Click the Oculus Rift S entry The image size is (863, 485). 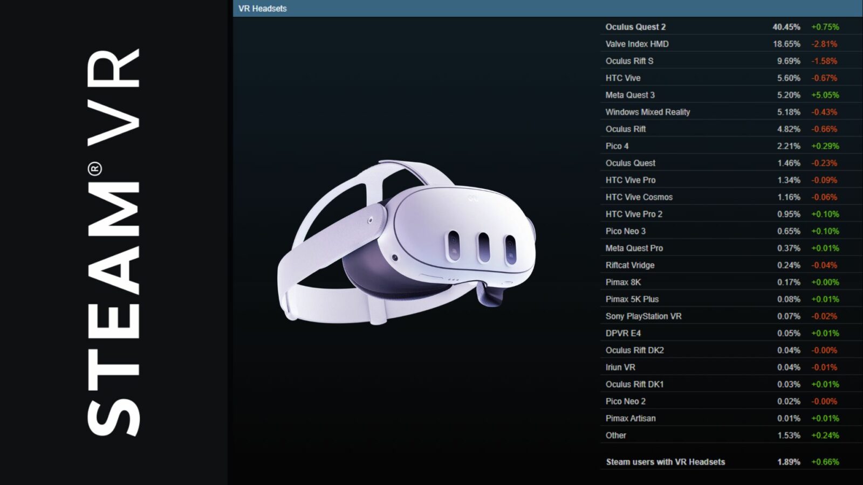click(629, 61)
